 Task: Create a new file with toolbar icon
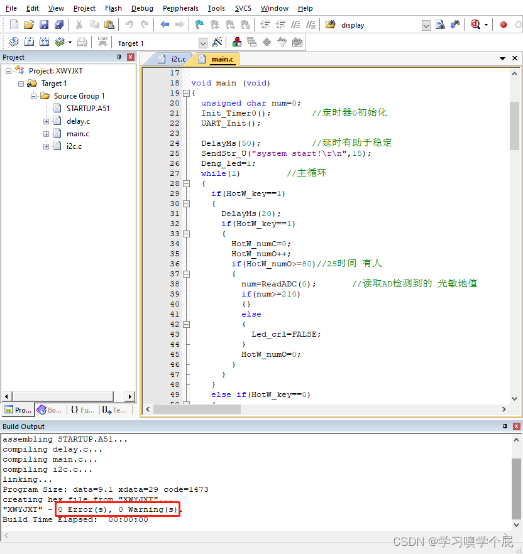(x=14, y=24)
